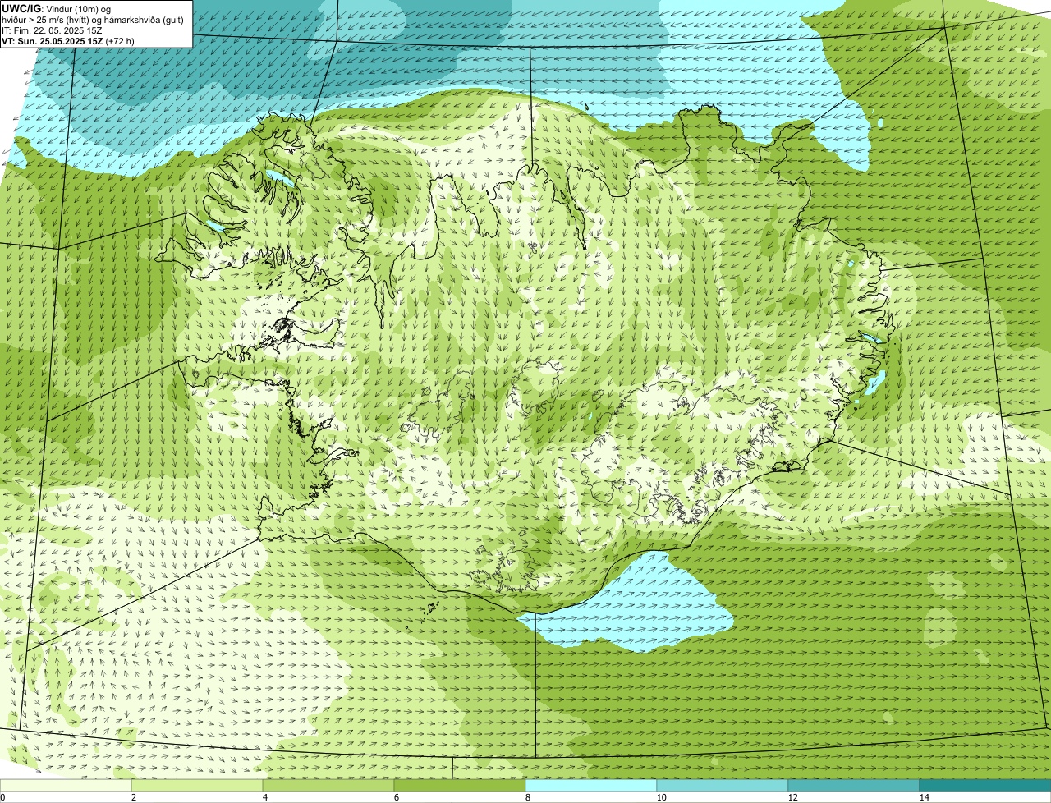
Task: Click the legend tick label "6"
Action: tap(396, 797)
